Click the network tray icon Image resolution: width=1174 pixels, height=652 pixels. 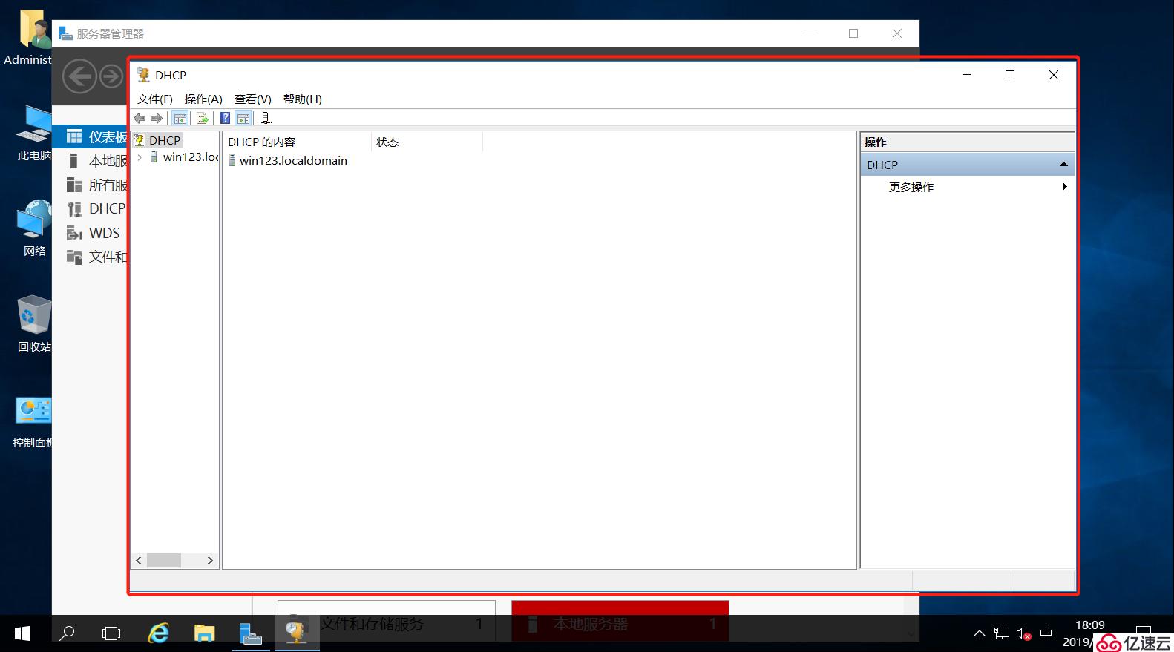[x=1002, y=633]
